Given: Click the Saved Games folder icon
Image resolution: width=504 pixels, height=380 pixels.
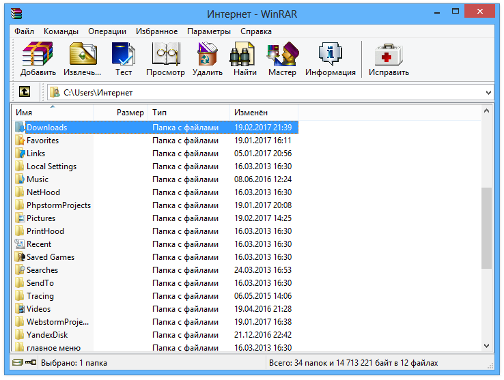Looking at the screenshot, I should pos(20,257).
